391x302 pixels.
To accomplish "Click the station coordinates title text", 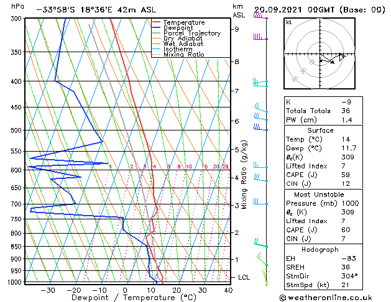I will pyautogui.click(x=96, y=10).
